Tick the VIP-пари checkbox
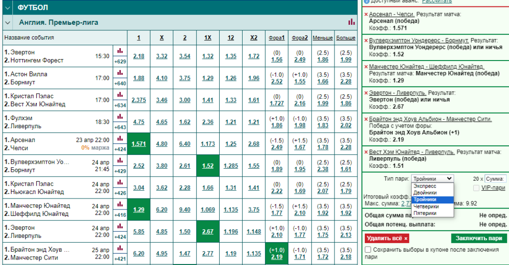 pyautogui.click(x=476, y=188)
